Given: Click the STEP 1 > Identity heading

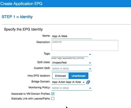Looking at the screenshot, I should coord(17,17).
